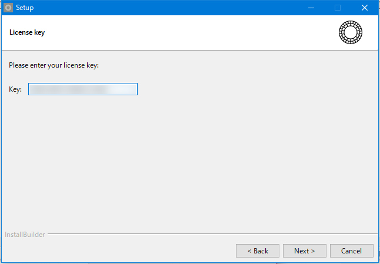
Task: Click the greyed-out maximize button
Action: click(338, 8)
